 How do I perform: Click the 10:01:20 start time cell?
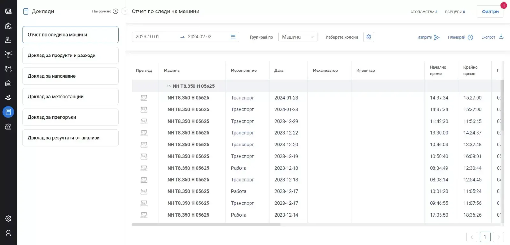(439, 191)
